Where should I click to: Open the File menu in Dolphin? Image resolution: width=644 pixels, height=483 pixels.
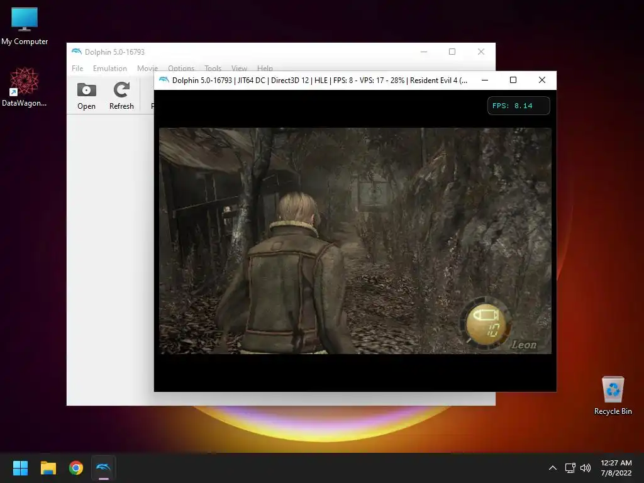point(77,68)
